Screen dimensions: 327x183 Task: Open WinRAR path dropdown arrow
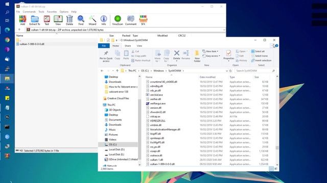[x=224, y=30]
